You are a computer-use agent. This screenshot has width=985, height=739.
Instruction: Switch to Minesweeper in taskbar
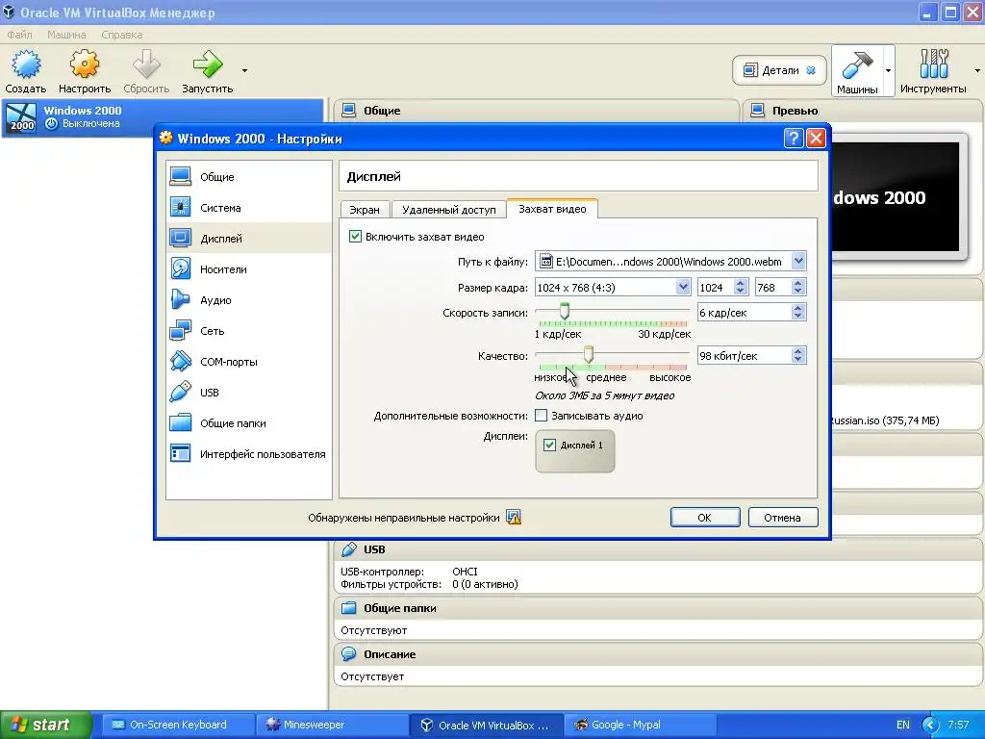pyautogui.click(x=331, y=725)
